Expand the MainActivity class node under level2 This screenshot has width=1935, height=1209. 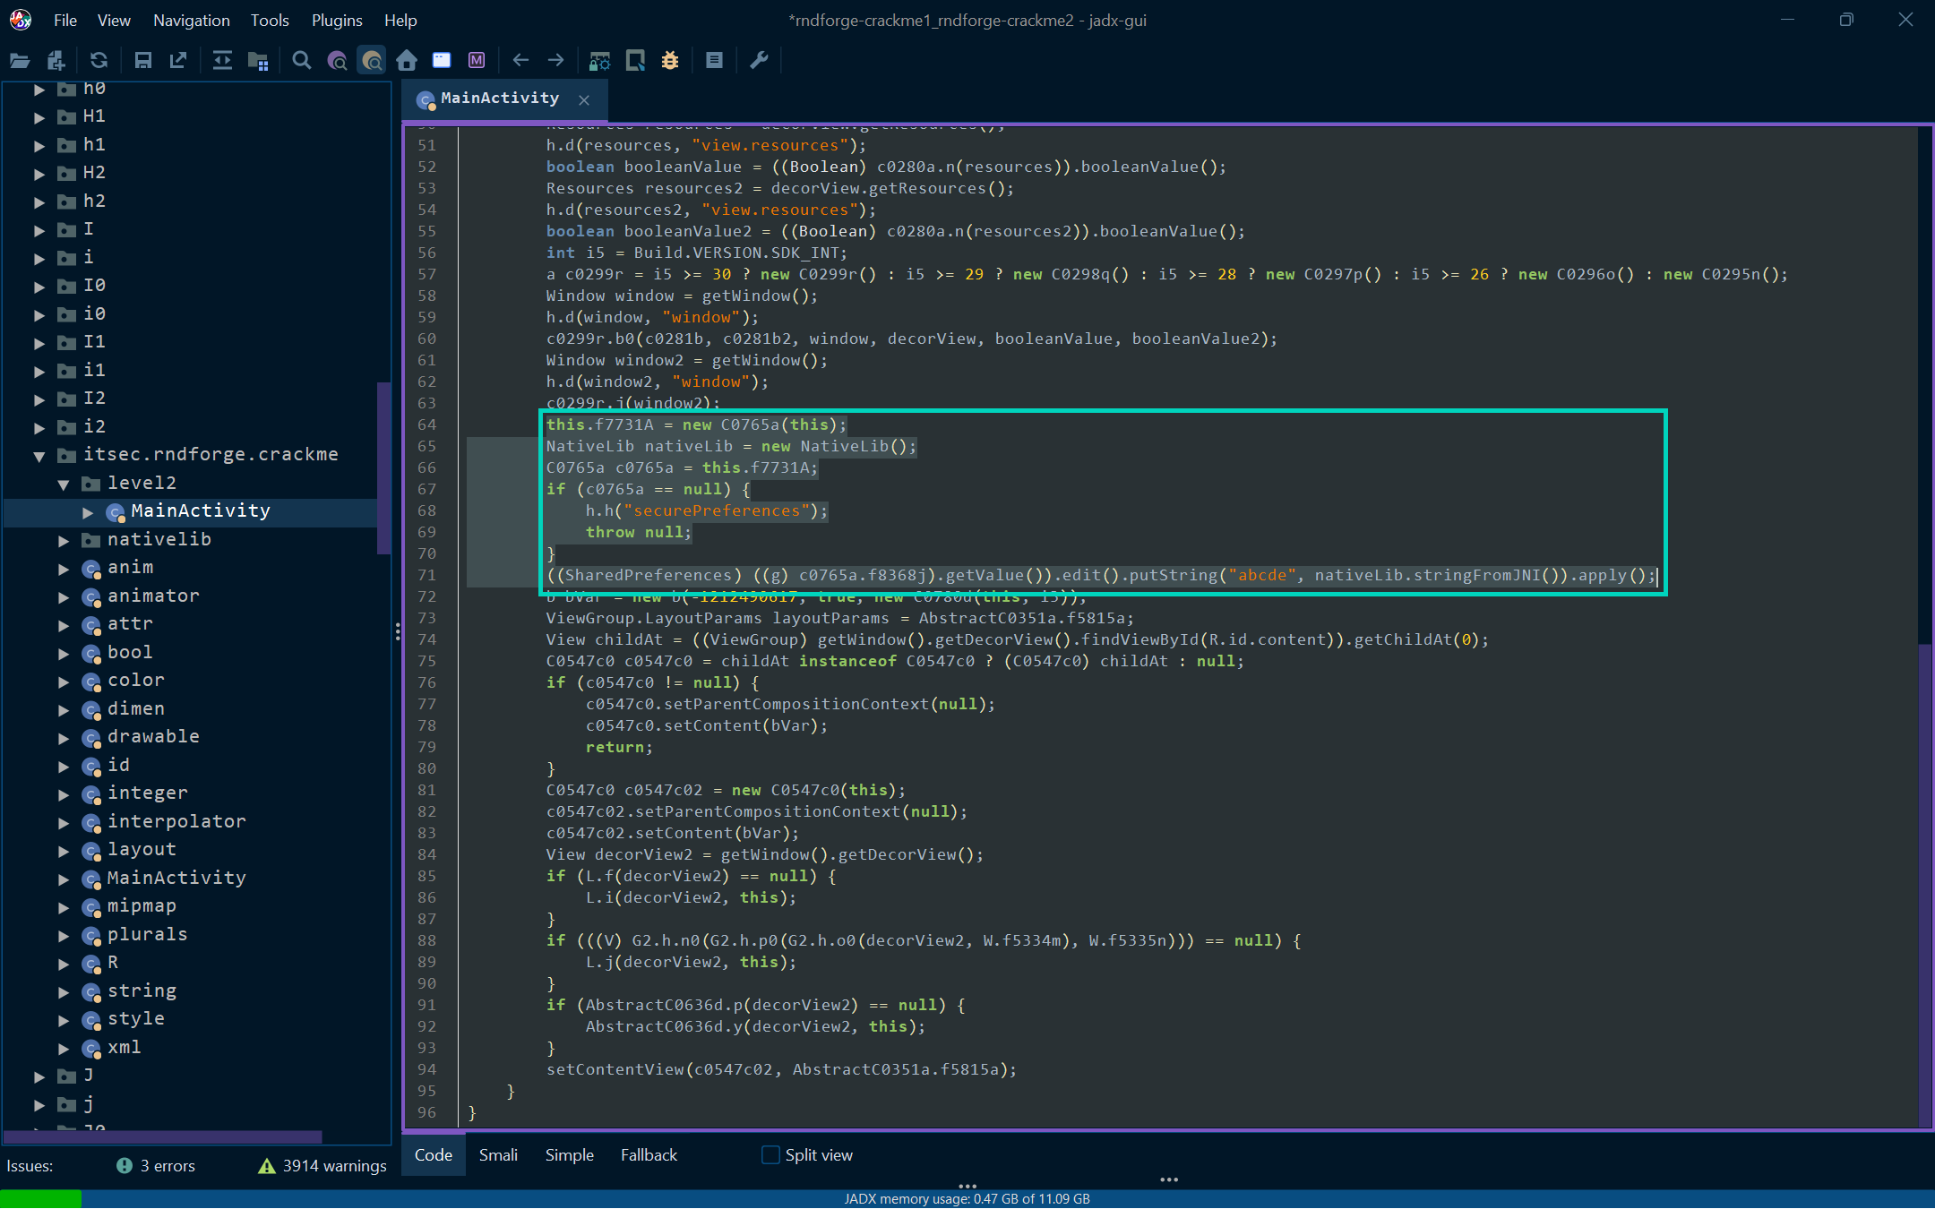pyautogui.click(x=88, y=512)
